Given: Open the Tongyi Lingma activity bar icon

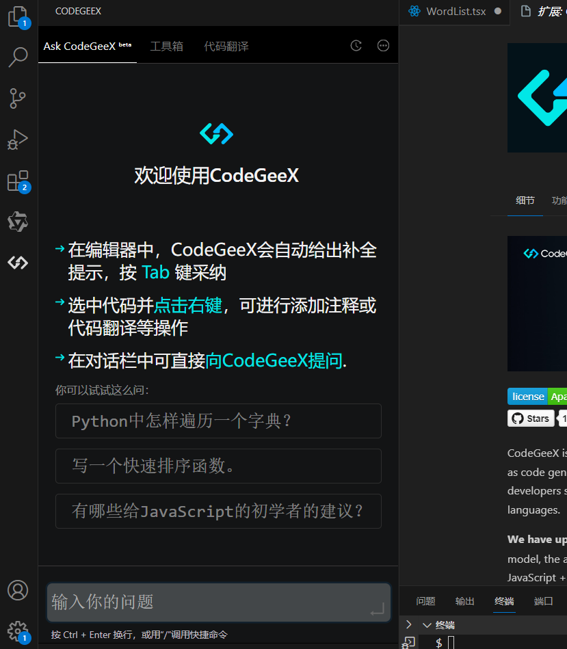Looking at the screenshot, I should click(18, 222).
